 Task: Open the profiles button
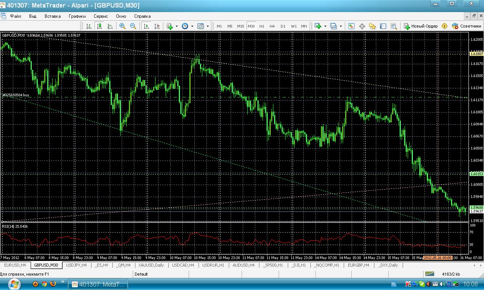tap(334, 26)
